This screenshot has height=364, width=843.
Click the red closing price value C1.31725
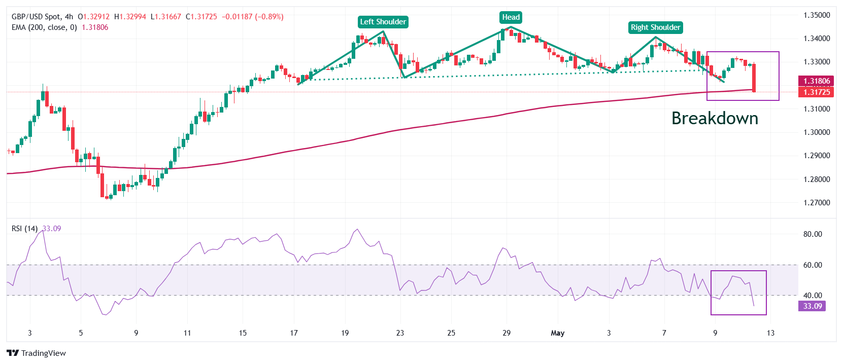pos(201,17)
